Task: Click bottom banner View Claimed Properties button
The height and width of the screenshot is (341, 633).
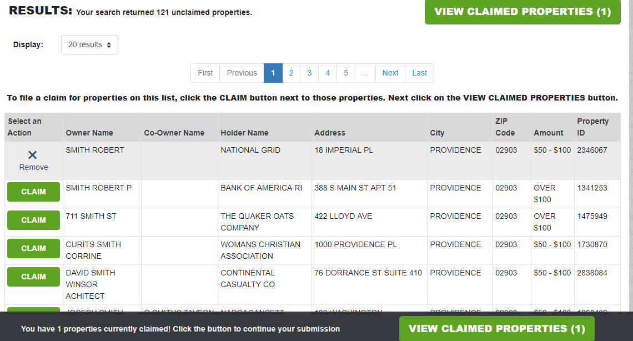Action: point(496,329)
